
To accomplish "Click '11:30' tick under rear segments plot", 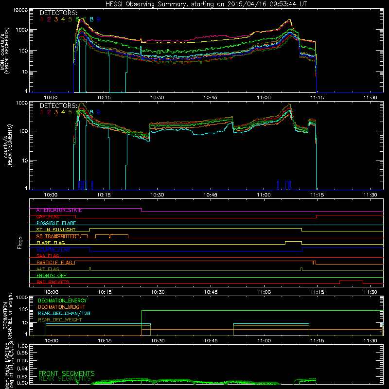I will pos(371,195).
